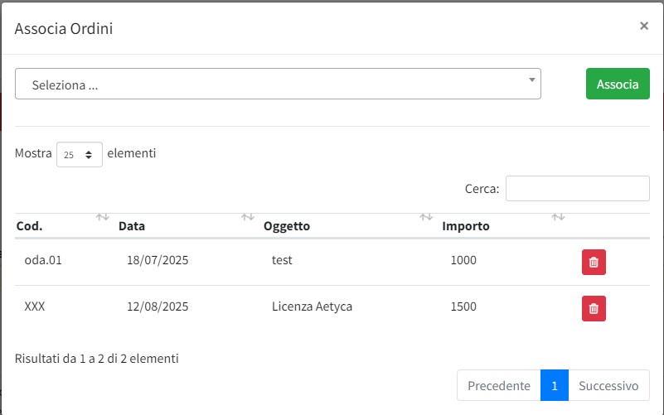Focus the Cerca search field
The width and height of the screenshot is (664, 415).
pos(577,189)
